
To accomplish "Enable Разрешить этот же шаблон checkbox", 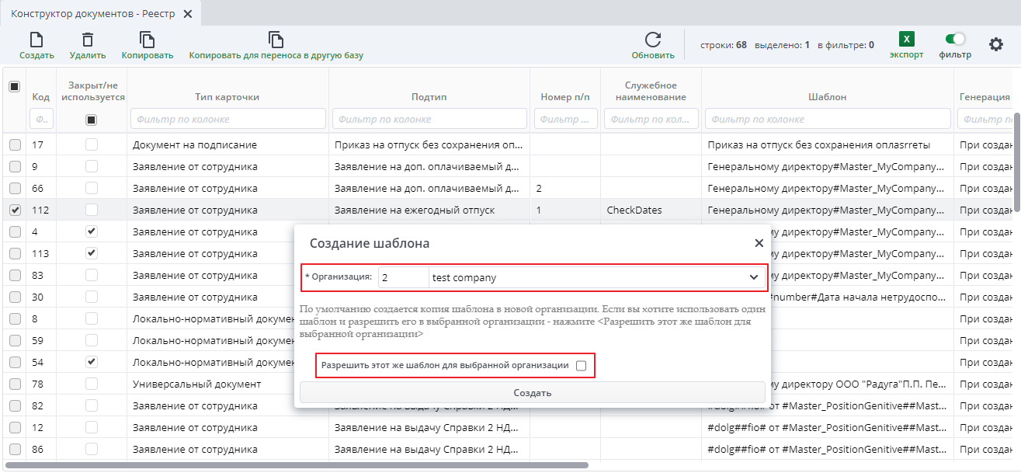I will (581, 366).
